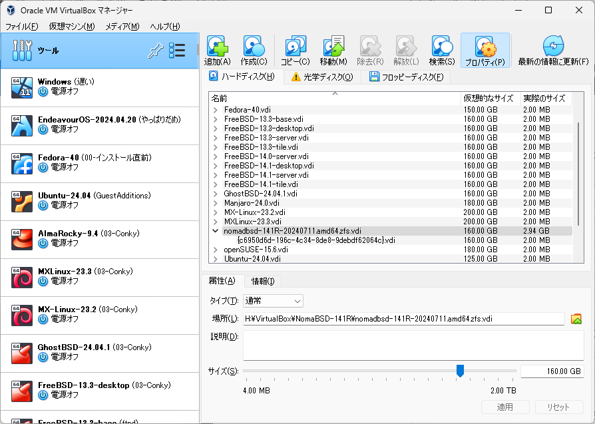Switch to the ハードディスク(H) tab
This screenshot has height=424, width=595.
click(242, 77)
